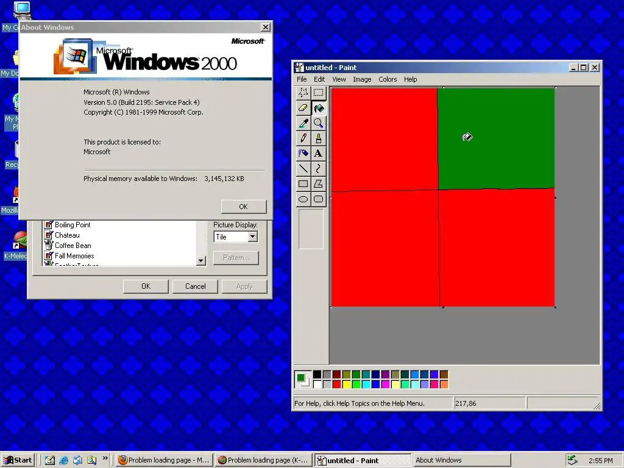Pick the Pick Color eyedropper tool

point(303,123)
